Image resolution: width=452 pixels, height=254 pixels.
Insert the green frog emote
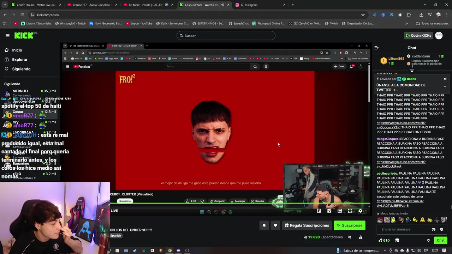coord(408,220)
